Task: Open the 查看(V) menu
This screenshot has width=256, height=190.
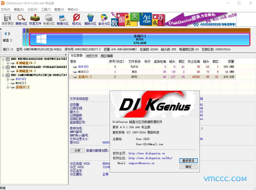Action: click(59, 10)
